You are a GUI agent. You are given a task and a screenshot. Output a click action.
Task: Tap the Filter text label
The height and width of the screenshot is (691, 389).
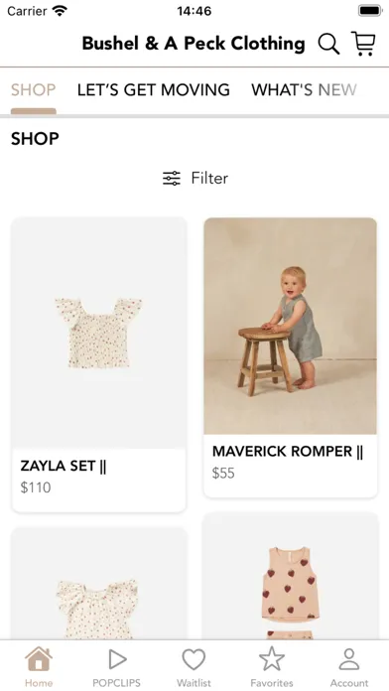209,179
